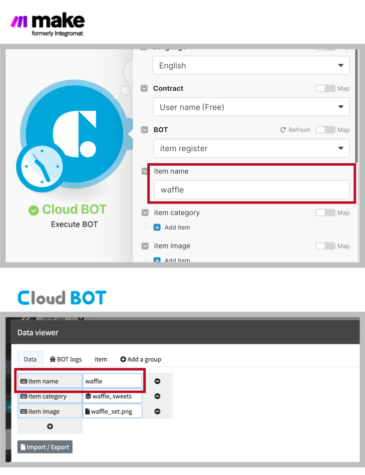
Task: Toggle the Map switch for Contract
Action: pyautogui.click(x=325, y=88)
